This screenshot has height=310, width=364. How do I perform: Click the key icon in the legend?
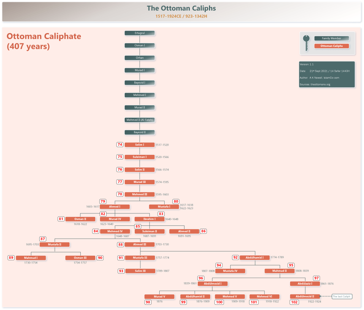[306, 43]
